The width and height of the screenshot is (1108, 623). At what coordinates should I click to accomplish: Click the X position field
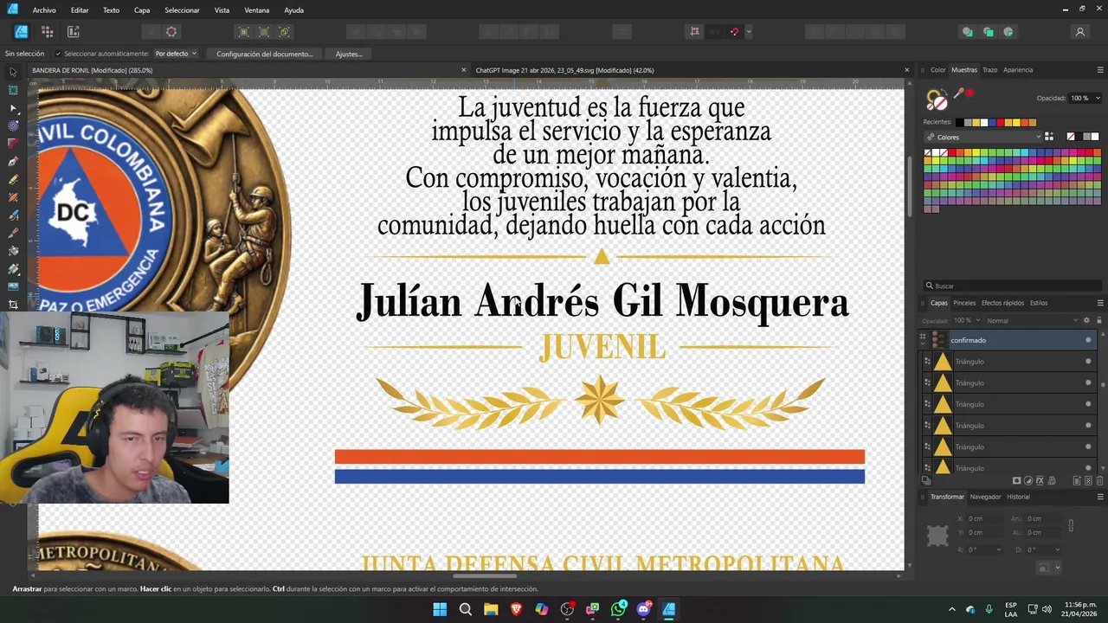coord(984,518)
